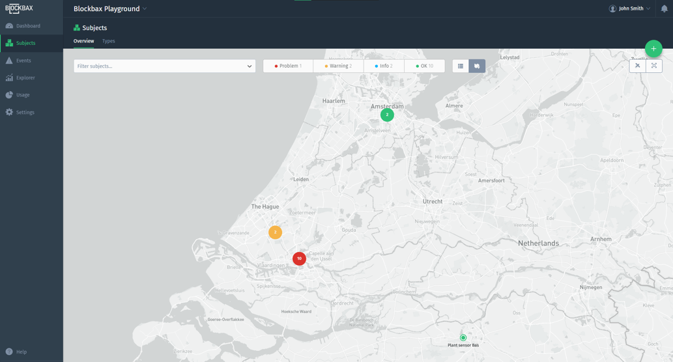Open Settings from the sidebar
Screen dimensions: 673x362
25,113
